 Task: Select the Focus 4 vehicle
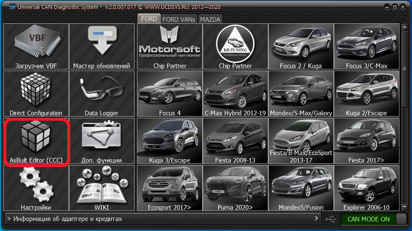170,94
